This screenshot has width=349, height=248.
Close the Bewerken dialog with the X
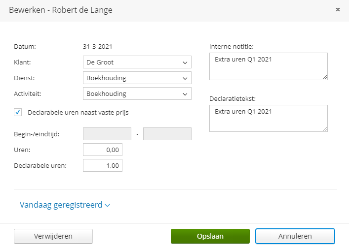click(x=338, y=9)
